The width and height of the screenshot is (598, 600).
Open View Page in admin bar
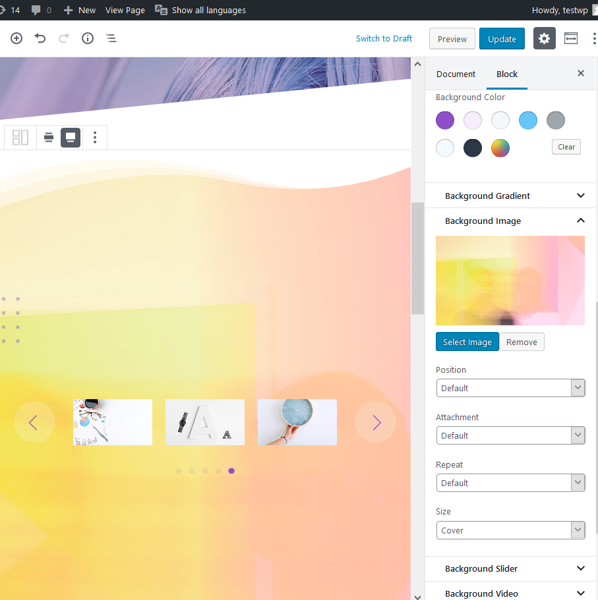(125, 10)
